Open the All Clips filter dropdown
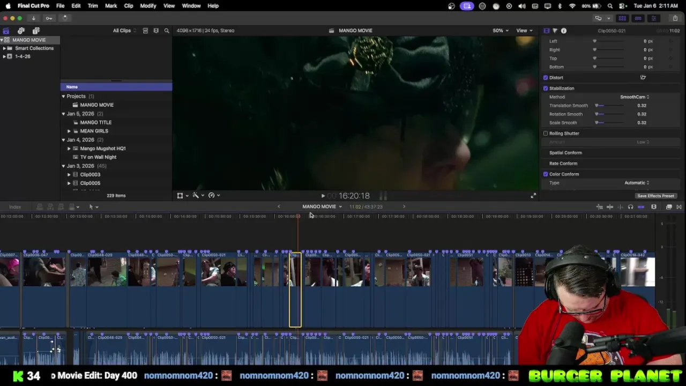Image resolution: width=686 pixels, height=386 pixels. coord(124,31)
